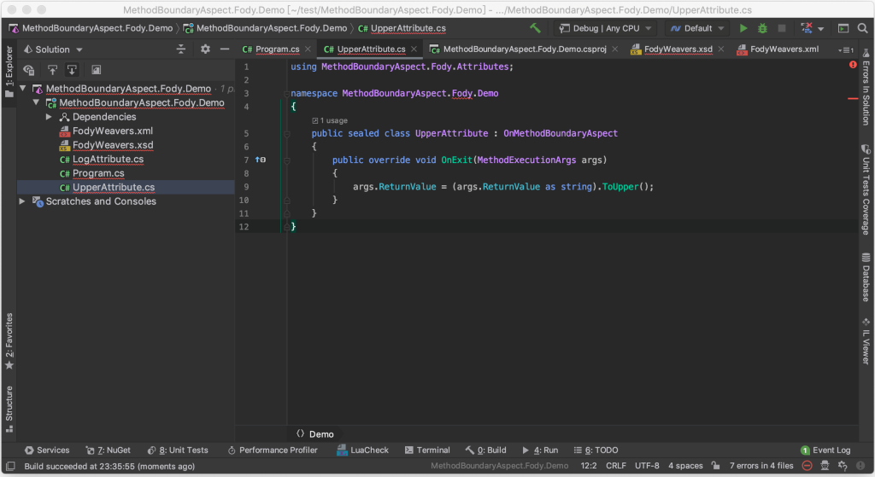Viewport: 875px width, 477px height.
Task: Open the 7: NuGet tool window
Action: 108,451
